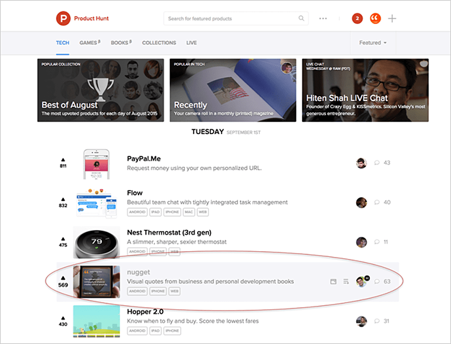Switch to the COLLECTIONS tab

(x=159, y=43)
